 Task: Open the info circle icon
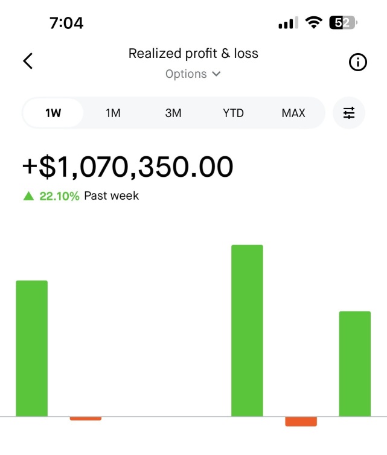[x=357, y=62]
